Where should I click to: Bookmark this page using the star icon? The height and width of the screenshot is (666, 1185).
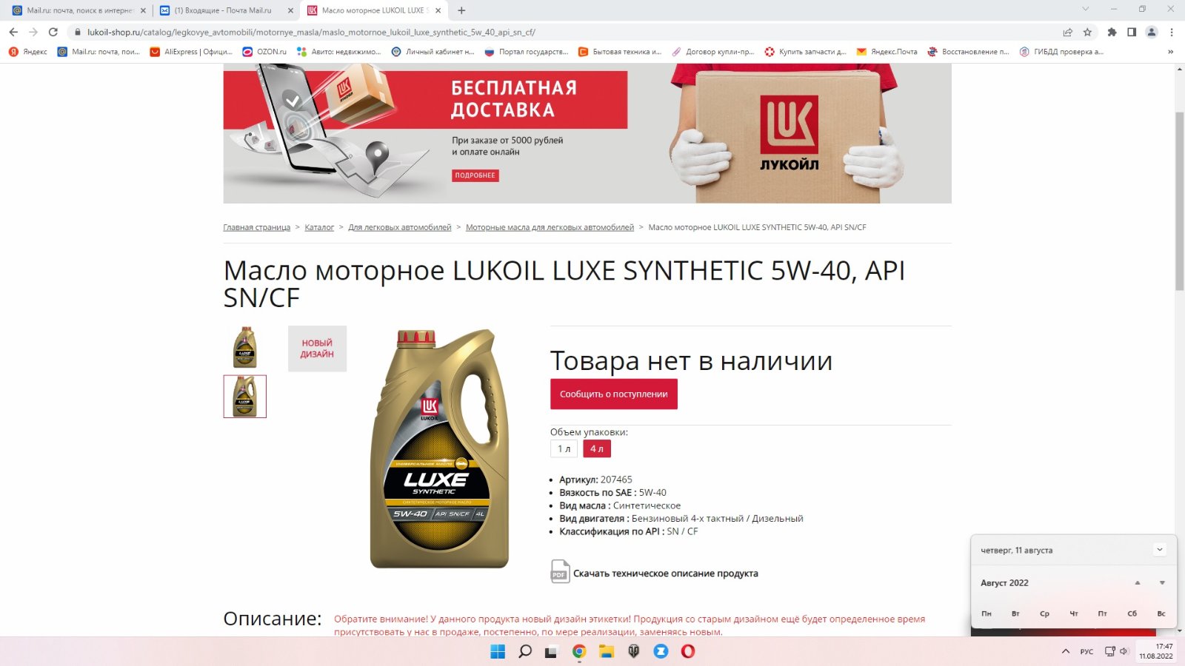(1087, 32)
